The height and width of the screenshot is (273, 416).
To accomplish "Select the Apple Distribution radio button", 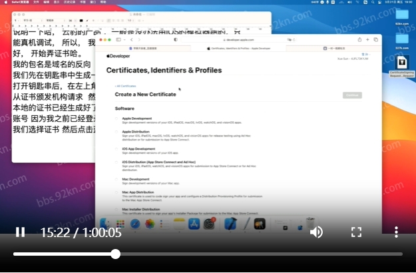I will 116,132.
